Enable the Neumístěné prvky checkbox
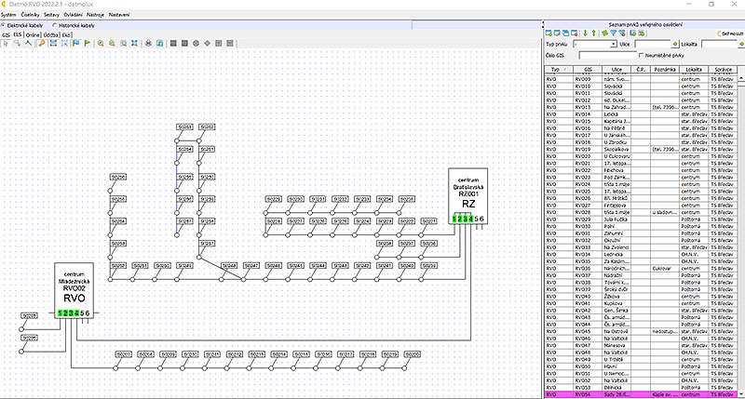This screenshot has height=399, width=745. 642,56
